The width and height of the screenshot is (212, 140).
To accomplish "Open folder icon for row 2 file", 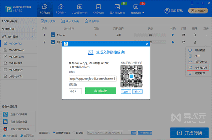I will [184, 42].
